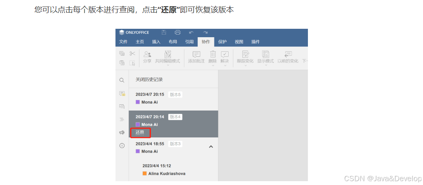The width and height of the screenshot is (423, 185).
Task: Click the select all icon
Action: (132, 63)
